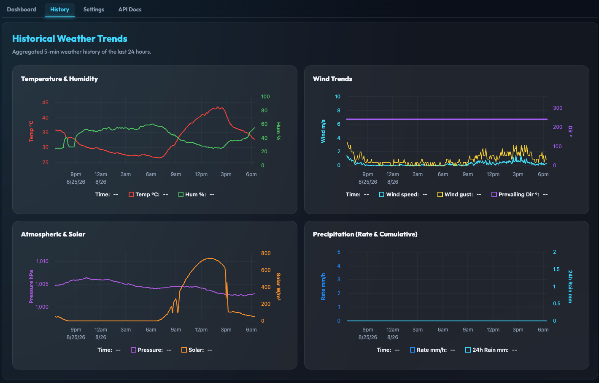Screen dimensions: 599x383
Task: Toggle the Solar legend swatch
Action: pyautogui.click(x=184, y=350)
